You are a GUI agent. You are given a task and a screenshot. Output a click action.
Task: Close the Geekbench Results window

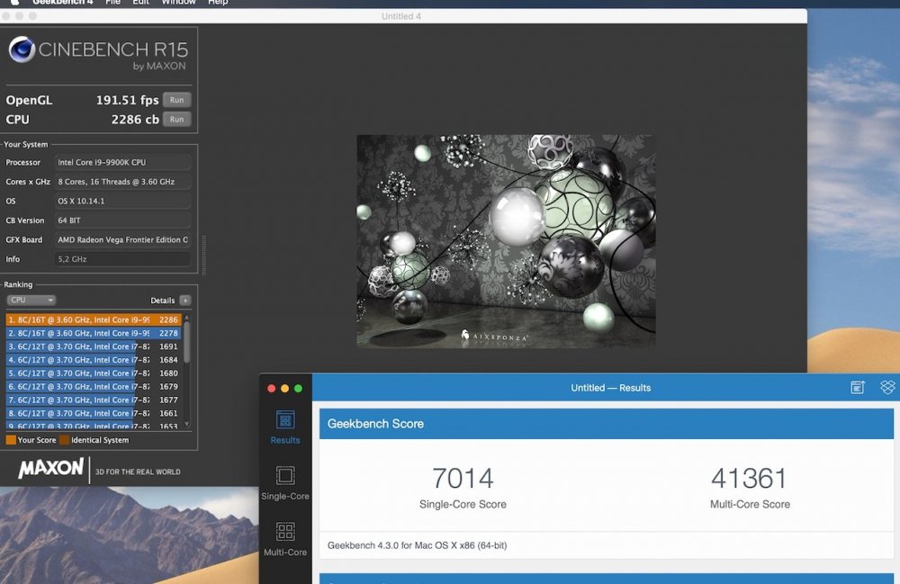tap(272, 389)
